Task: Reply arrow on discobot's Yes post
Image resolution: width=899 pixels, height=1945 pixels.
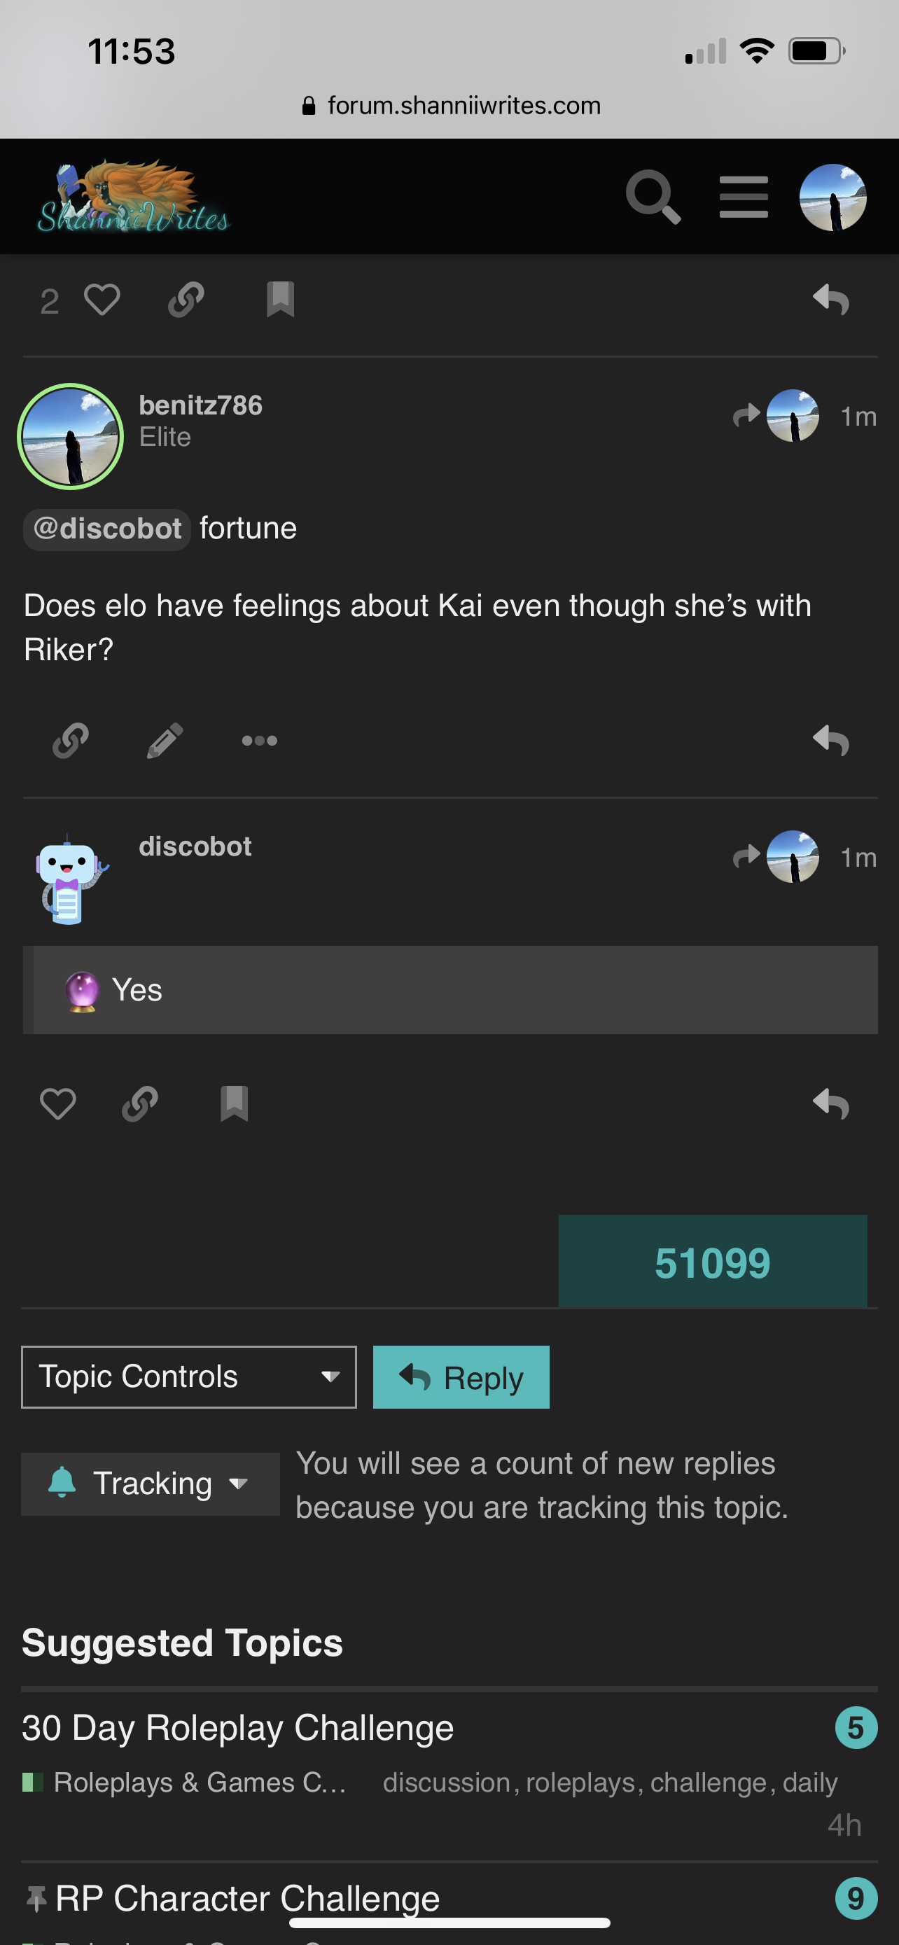Action: click(x=831, y=1104)
